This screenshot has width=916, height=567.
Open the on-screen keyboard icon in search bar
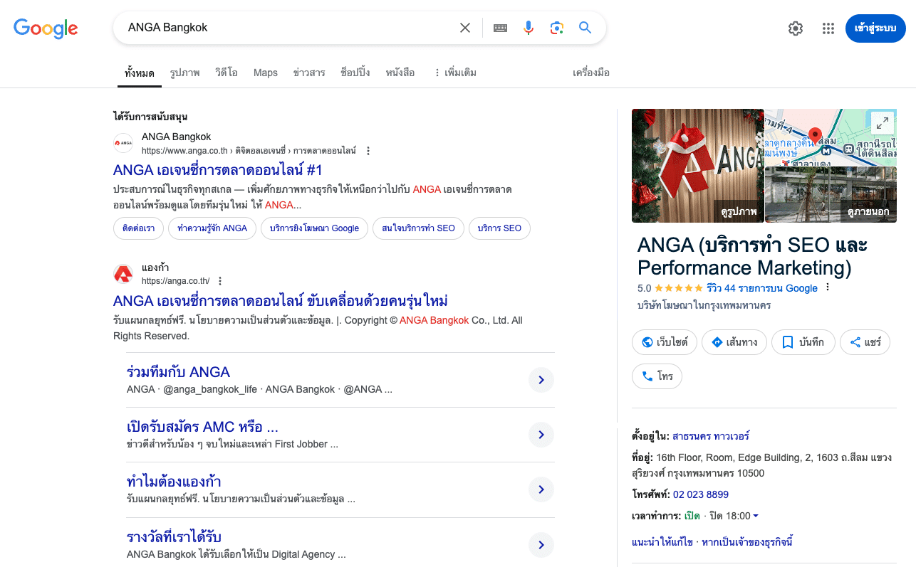tap(499, 27)
